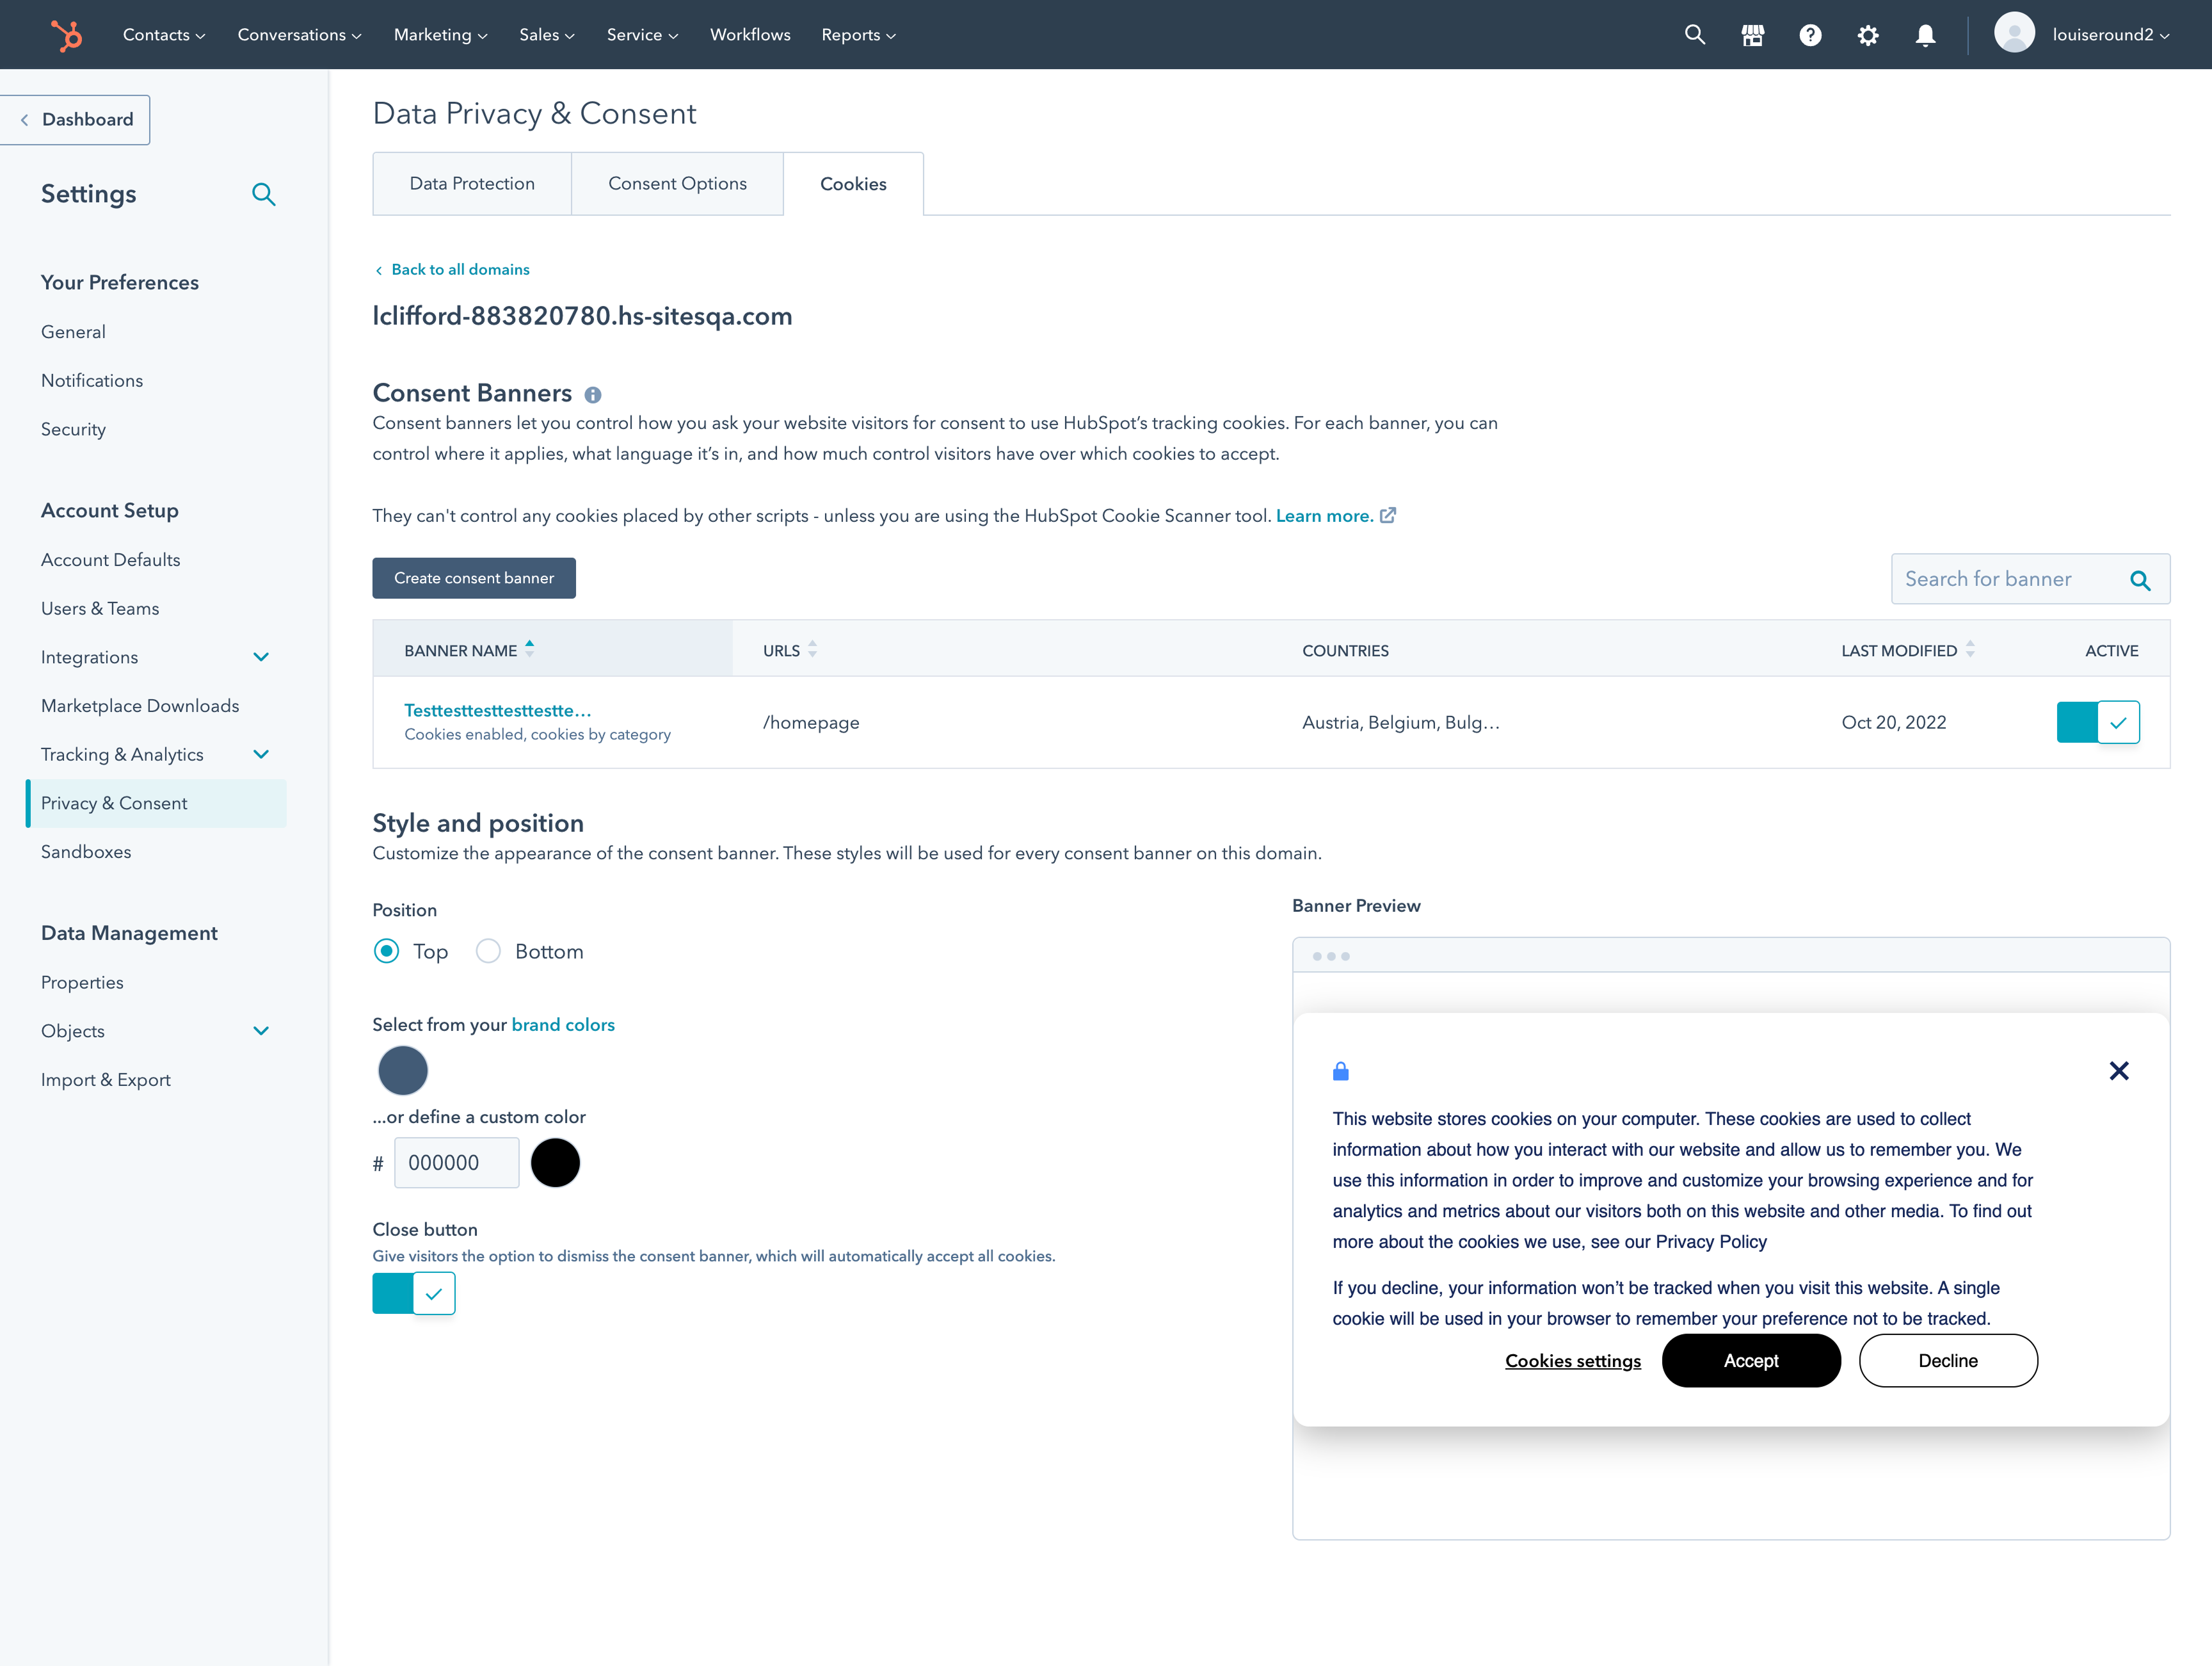
Task: Open Users & Teams in sidebar
Action: [x=100, y=610]
